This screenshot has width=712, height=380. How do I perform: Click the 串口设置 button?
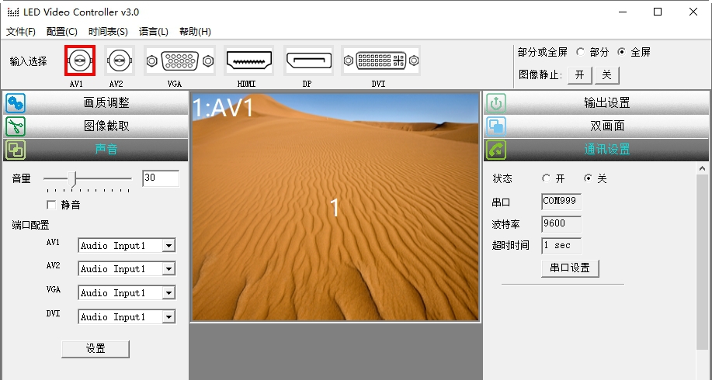pyautogui.click(x=570, y=268)
